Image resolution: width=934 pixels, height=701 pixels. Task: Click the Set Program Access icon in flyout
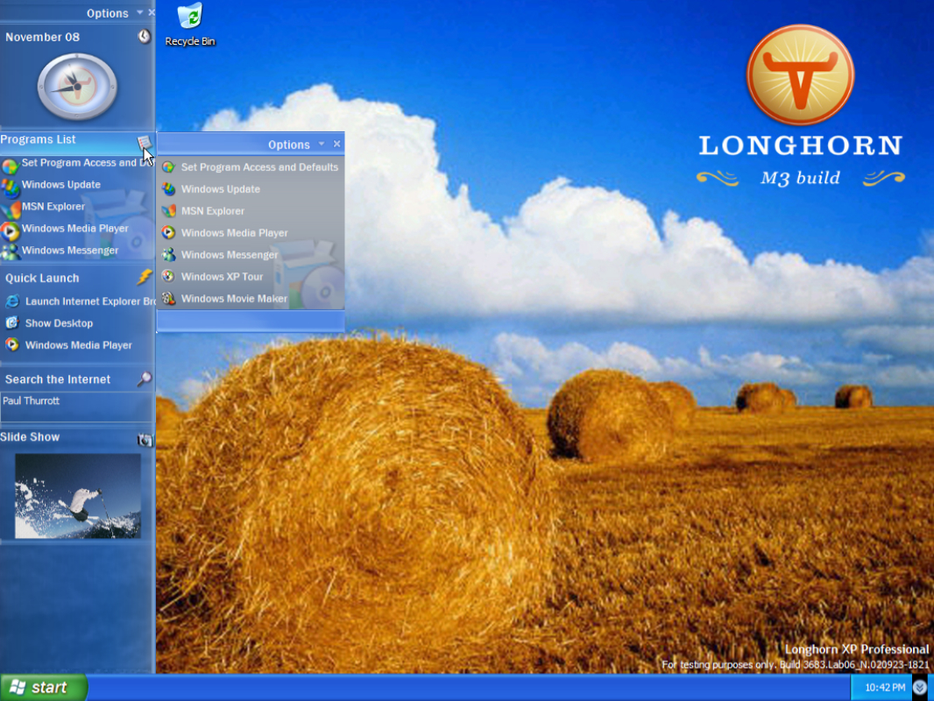(x=168, y=167)
